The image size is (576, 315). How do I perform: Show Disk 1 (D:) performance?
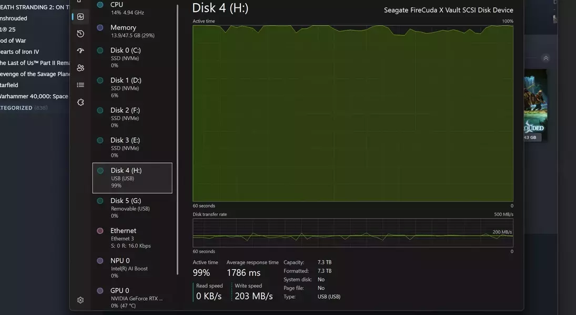[132, 87]
